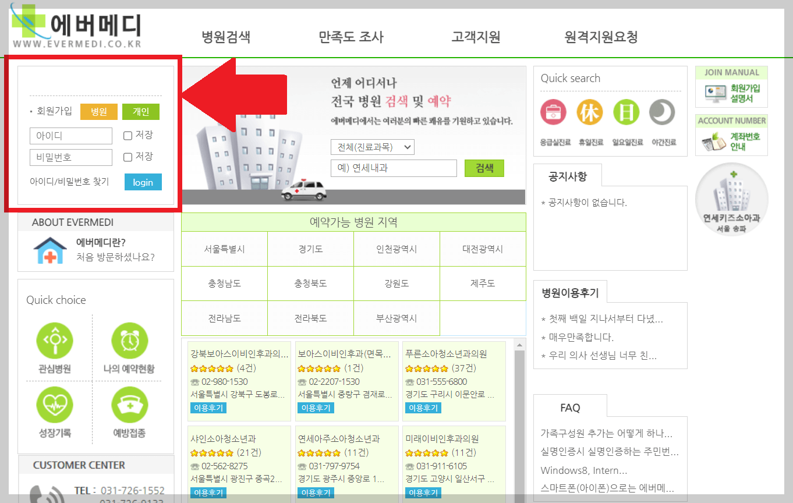Image resolution: width=793 pixels, height=503 pixels.
Task: View the 계좌번호 안내 account number guide
Action: 731,139
